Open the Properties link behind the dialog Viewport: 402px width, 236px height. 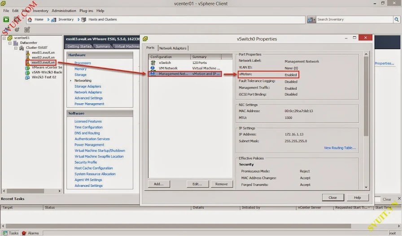point(385,63)
